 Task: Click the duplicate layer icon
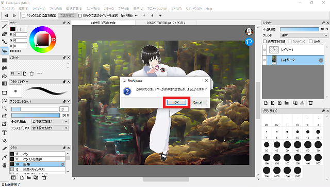tap(295, 103)
